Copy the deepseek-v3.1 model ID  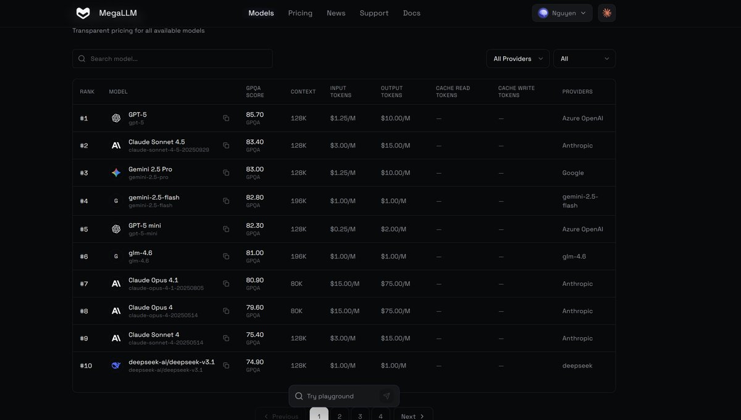(x=226, y=365)
